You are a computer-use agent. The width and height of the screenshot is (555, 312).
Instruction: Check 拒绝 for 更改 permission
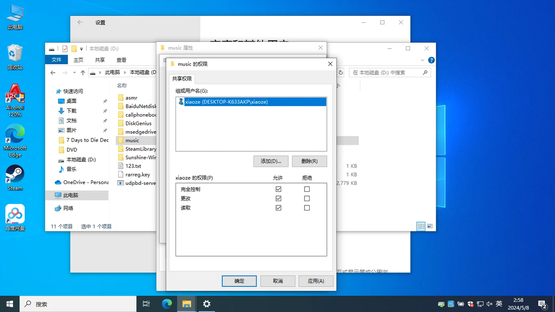click(x=307, y=198)
